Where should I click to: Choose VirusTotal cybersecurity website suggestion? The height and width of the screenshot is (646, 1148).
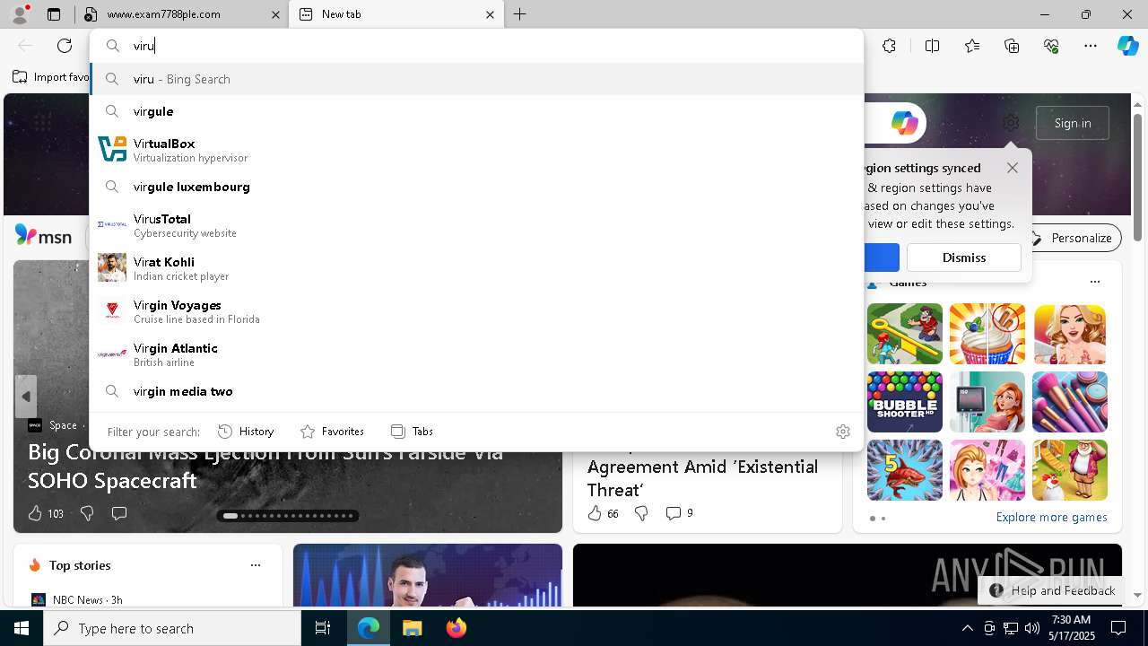point(476,225)
